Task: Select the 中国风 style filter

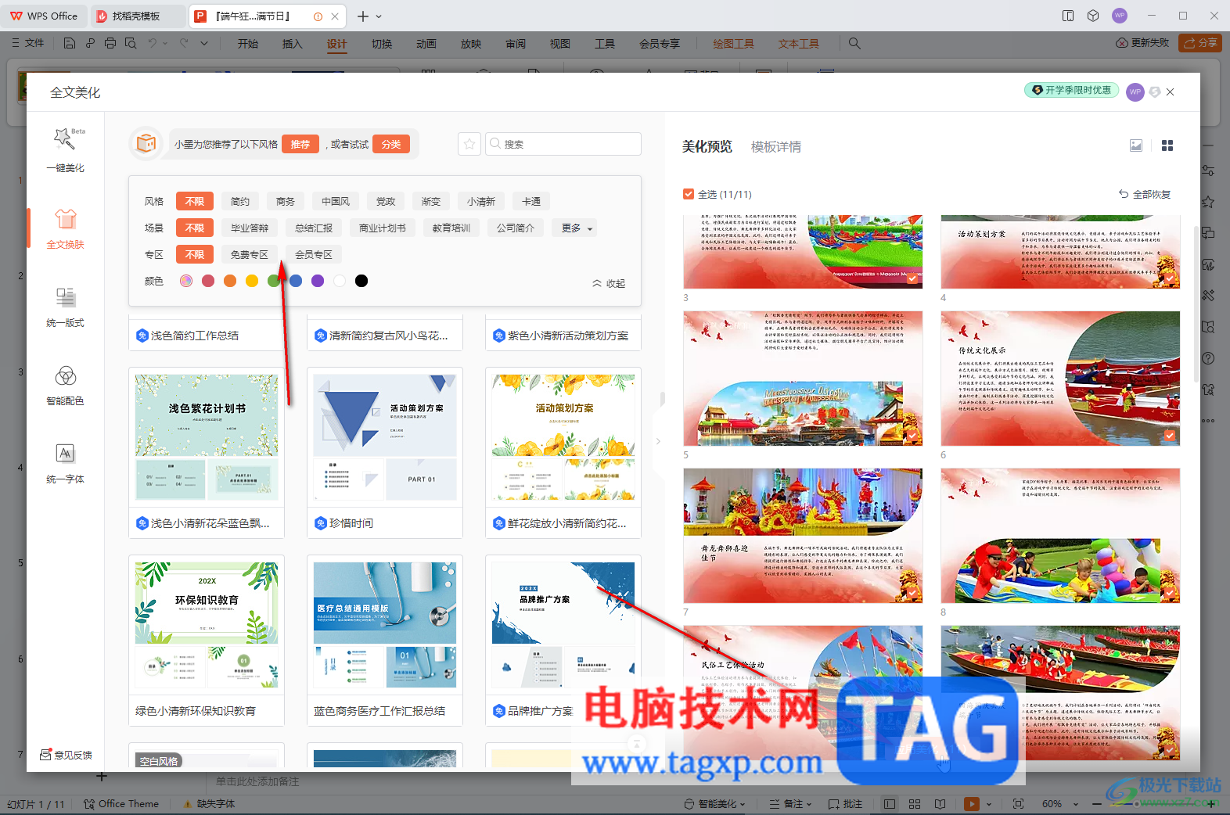Action: click(336, 202)
